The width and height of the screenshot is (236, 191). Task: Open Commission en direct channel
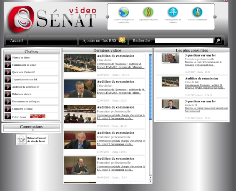point(24,65)
